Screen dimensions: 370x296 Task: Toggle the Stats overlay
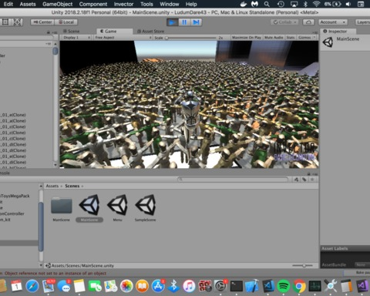point(291,38)
